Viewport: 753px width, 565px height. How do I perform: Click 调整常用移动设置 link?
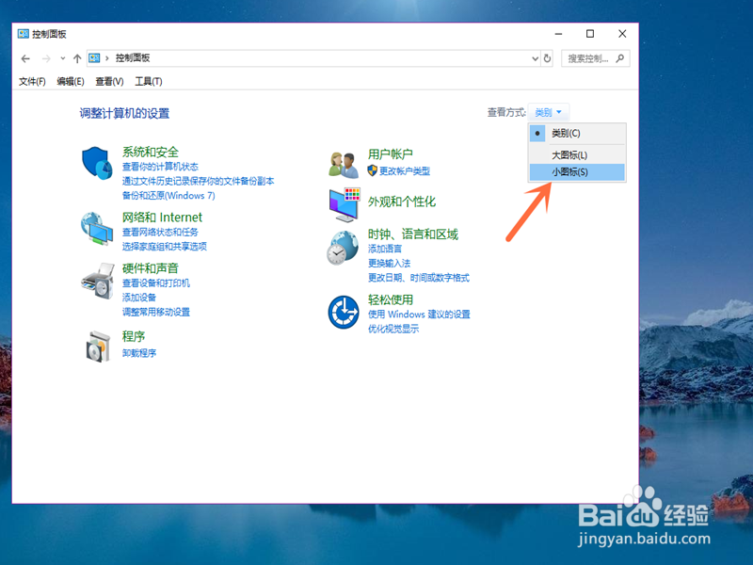tap(156, 313)
